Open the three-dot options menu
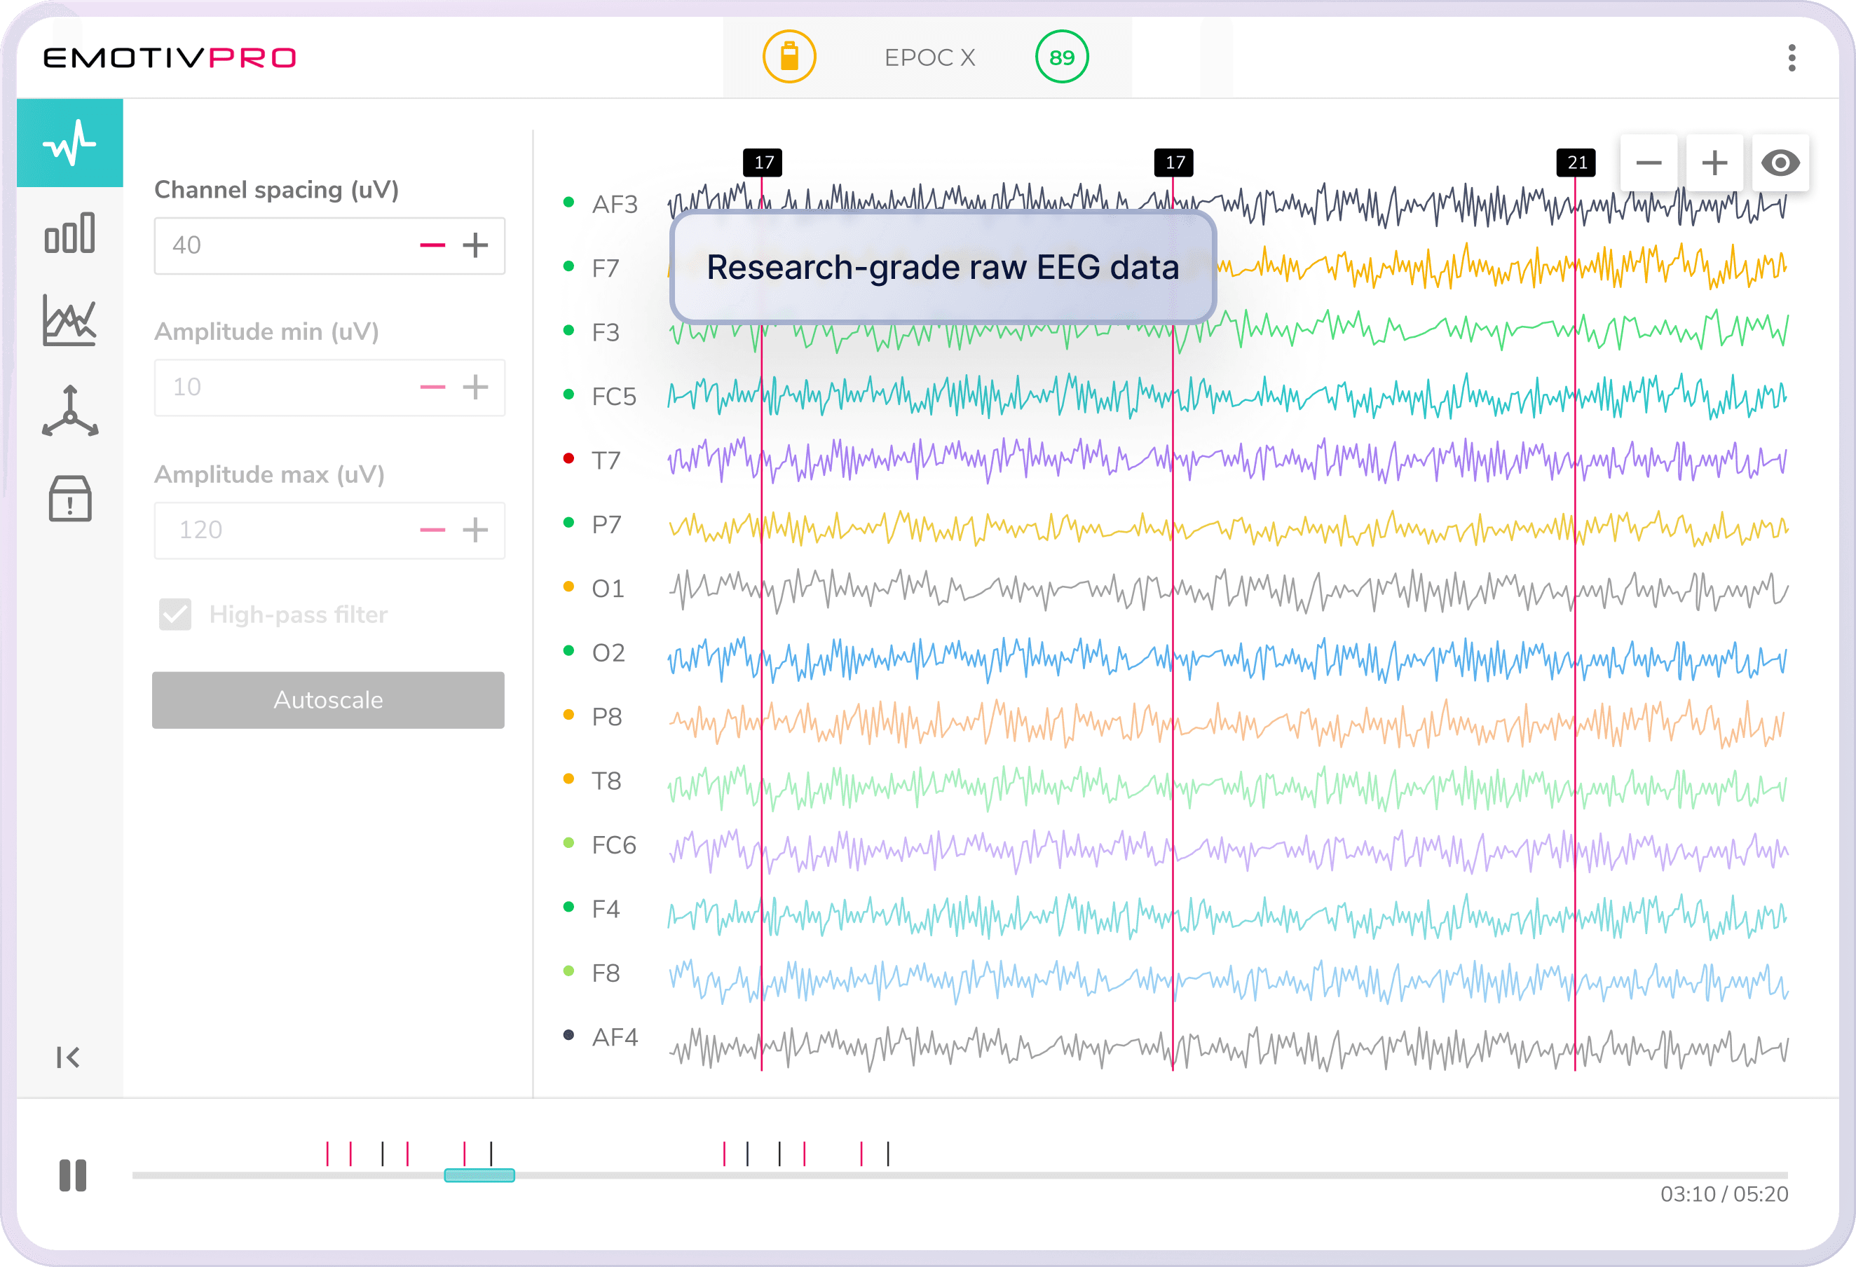This screenshot has height=1267, width=1856. [1792, 57]
